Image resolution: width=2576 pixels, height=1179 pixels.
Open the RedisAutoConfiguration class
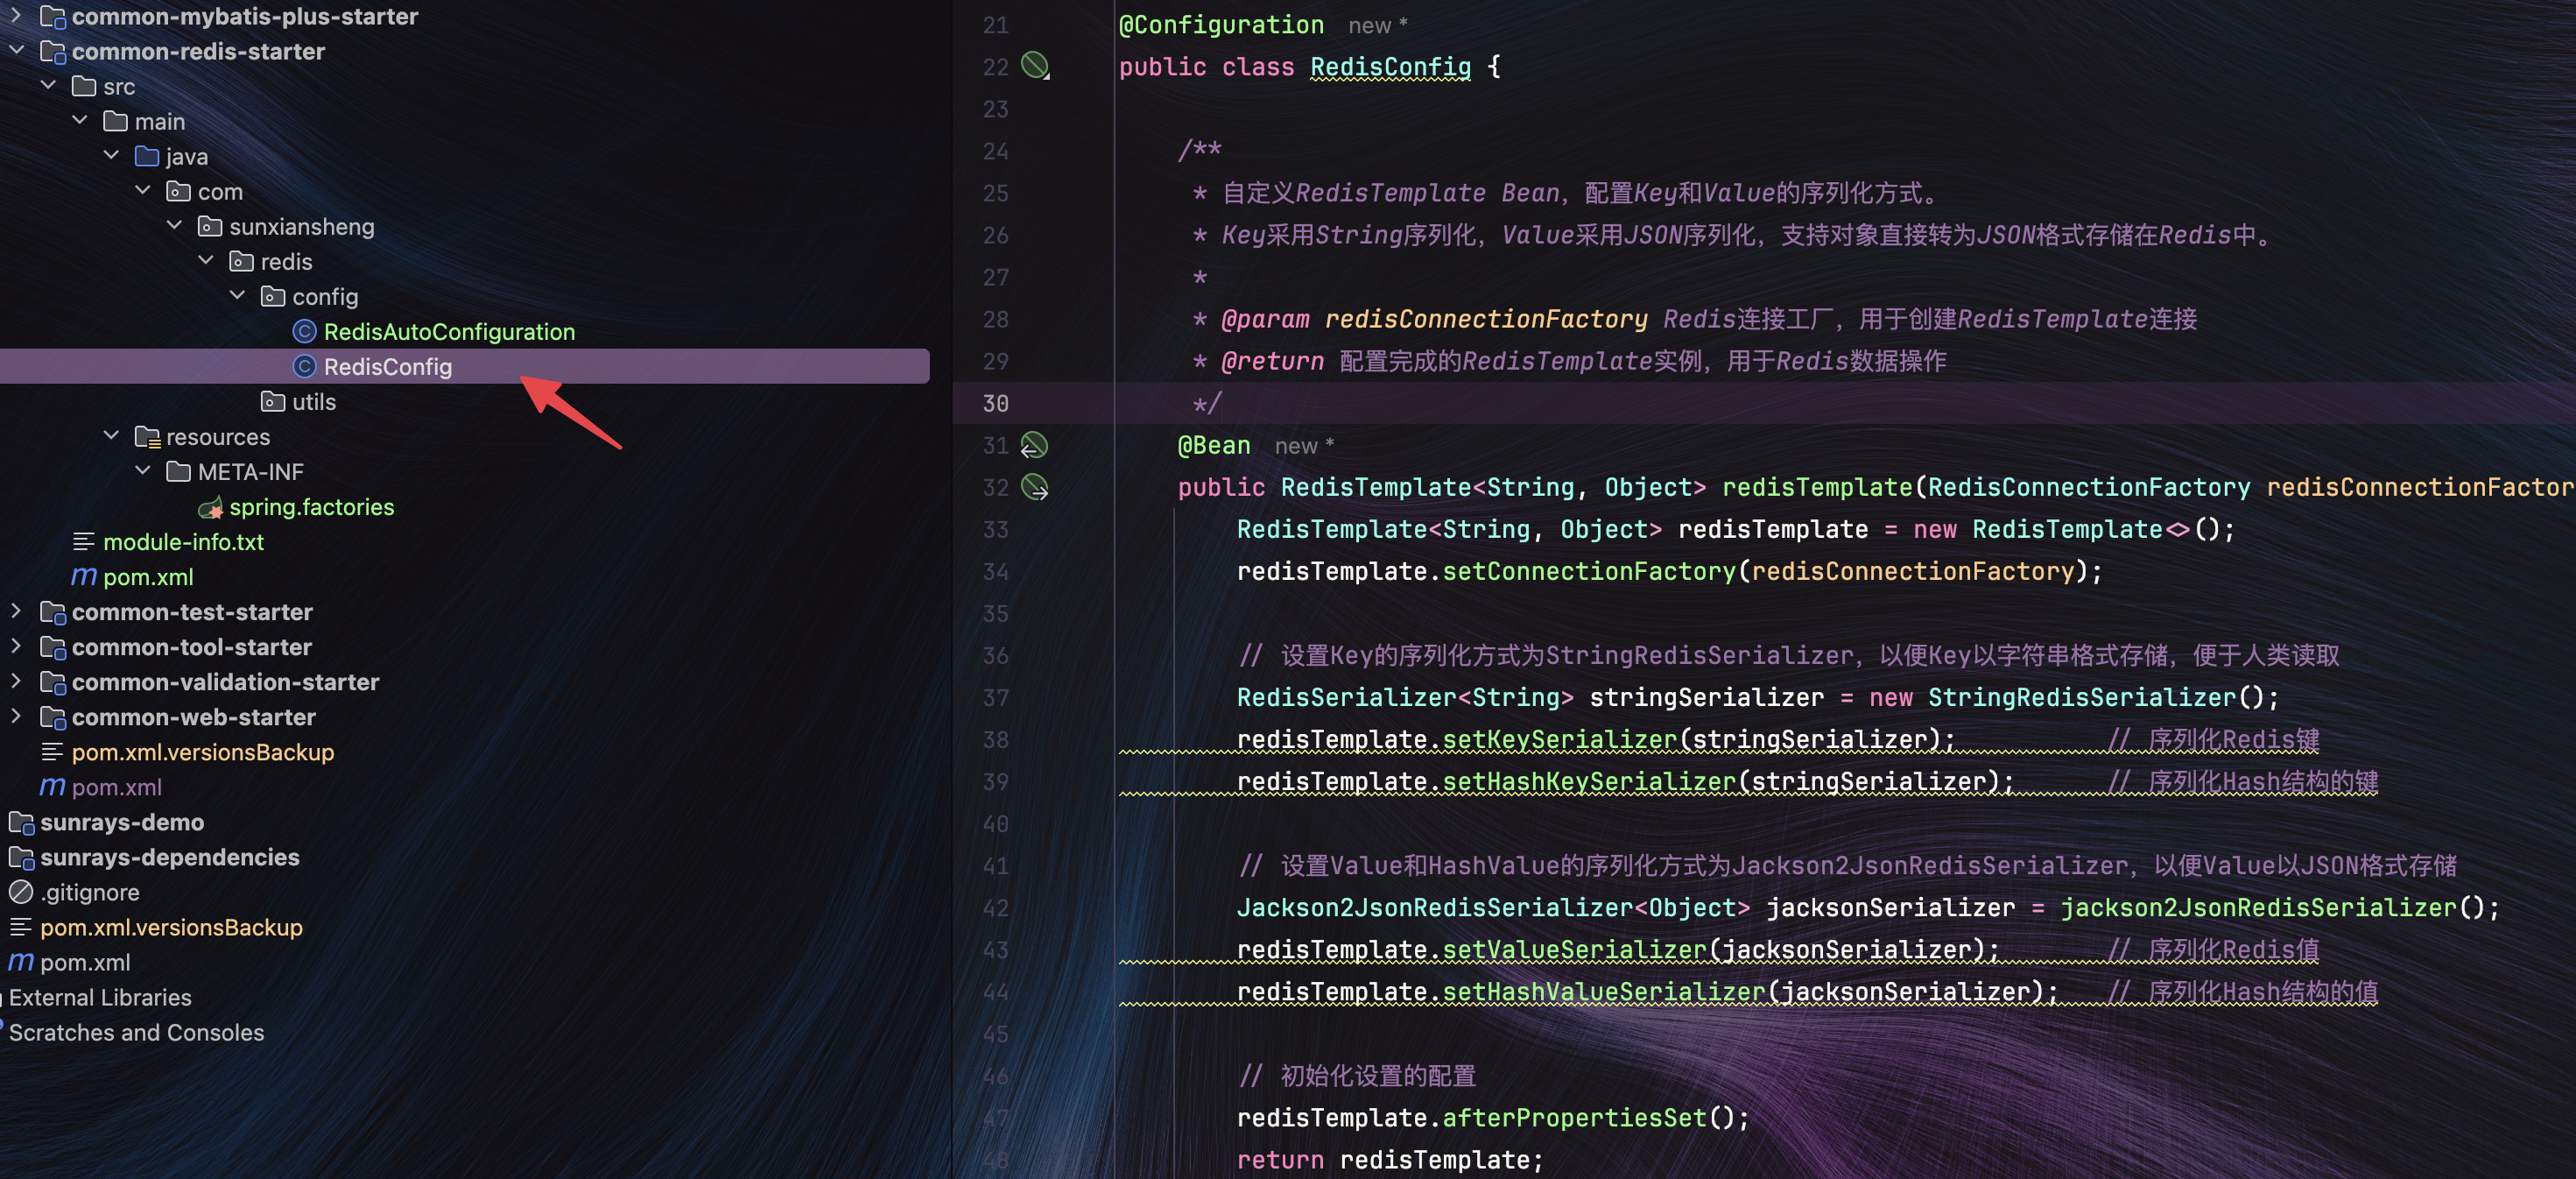click(x=449, y=332)
